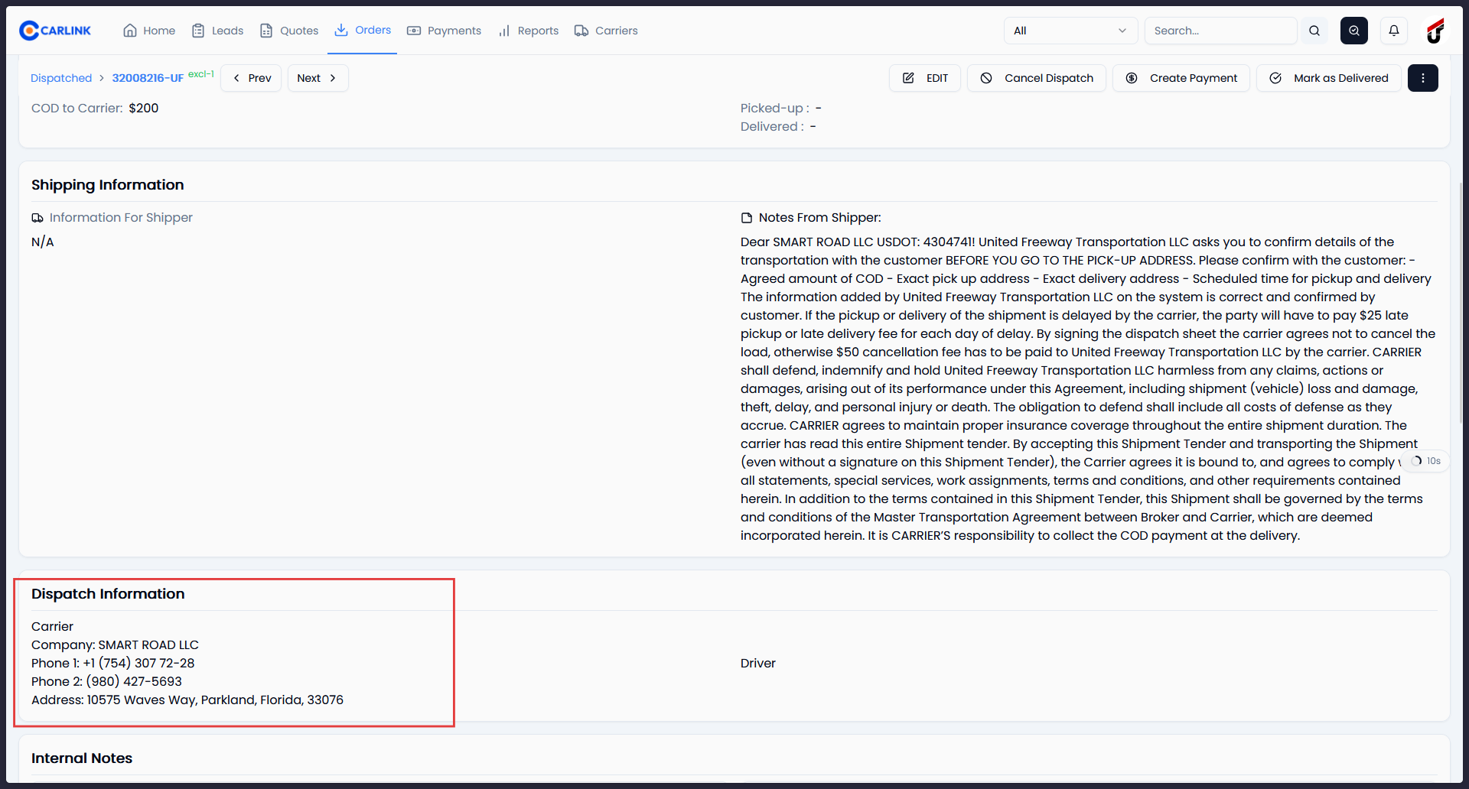Click the search magnifier icon
The width and height of the screenshot is (1469, 789).
[x=1314, y=31]
